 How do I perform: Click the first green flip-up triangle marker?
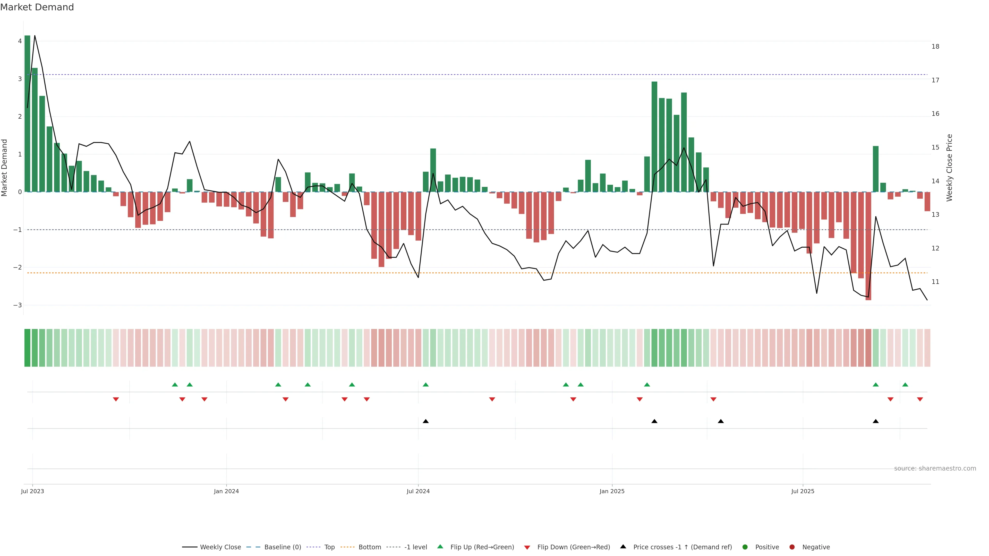175,385
